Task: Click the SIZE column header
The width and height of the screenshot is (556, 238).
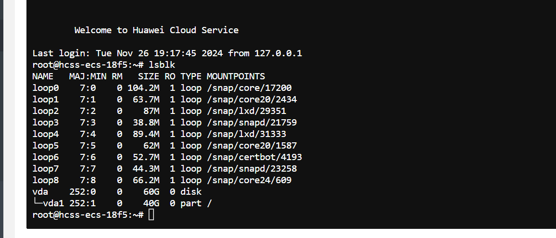Action: tap(149, 76)
